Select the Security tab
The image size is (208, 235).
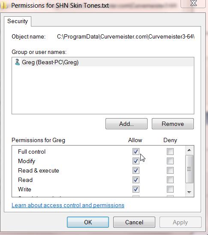coord(18,21)
